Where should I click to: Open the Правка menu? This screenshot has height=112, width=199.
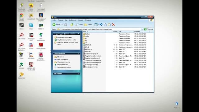[60, 20]
